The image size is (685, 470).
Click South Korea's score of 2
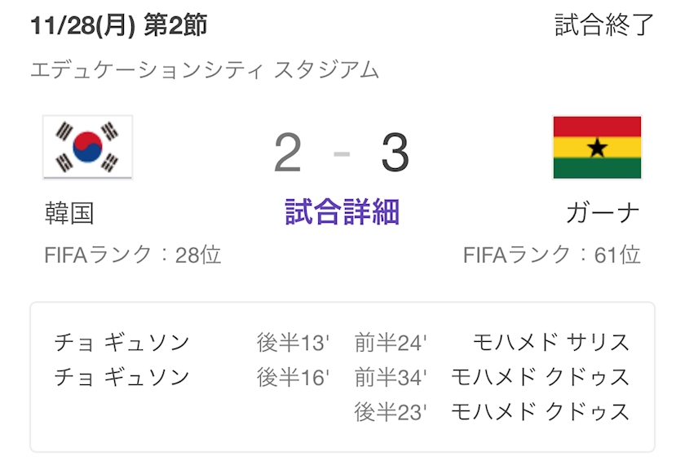tap(288, 153)
